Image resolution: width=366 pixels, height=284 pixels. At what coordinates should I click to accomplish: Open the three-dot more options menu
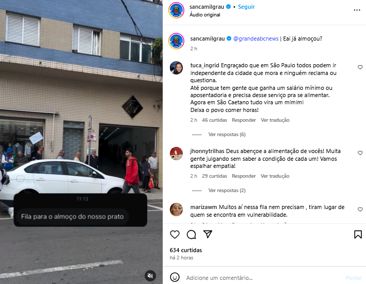[x=357, y=10]
